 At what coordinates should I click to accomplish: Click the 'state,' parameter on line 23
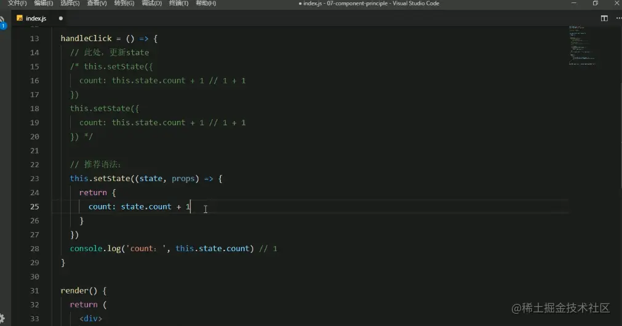click(153, 179)
